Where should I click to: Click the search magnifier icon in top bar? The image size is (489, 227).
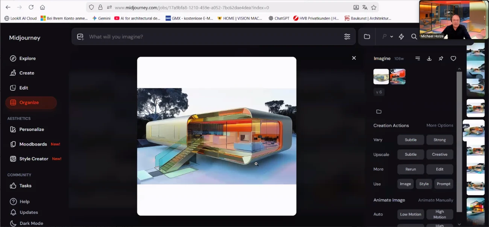[414, 37]
